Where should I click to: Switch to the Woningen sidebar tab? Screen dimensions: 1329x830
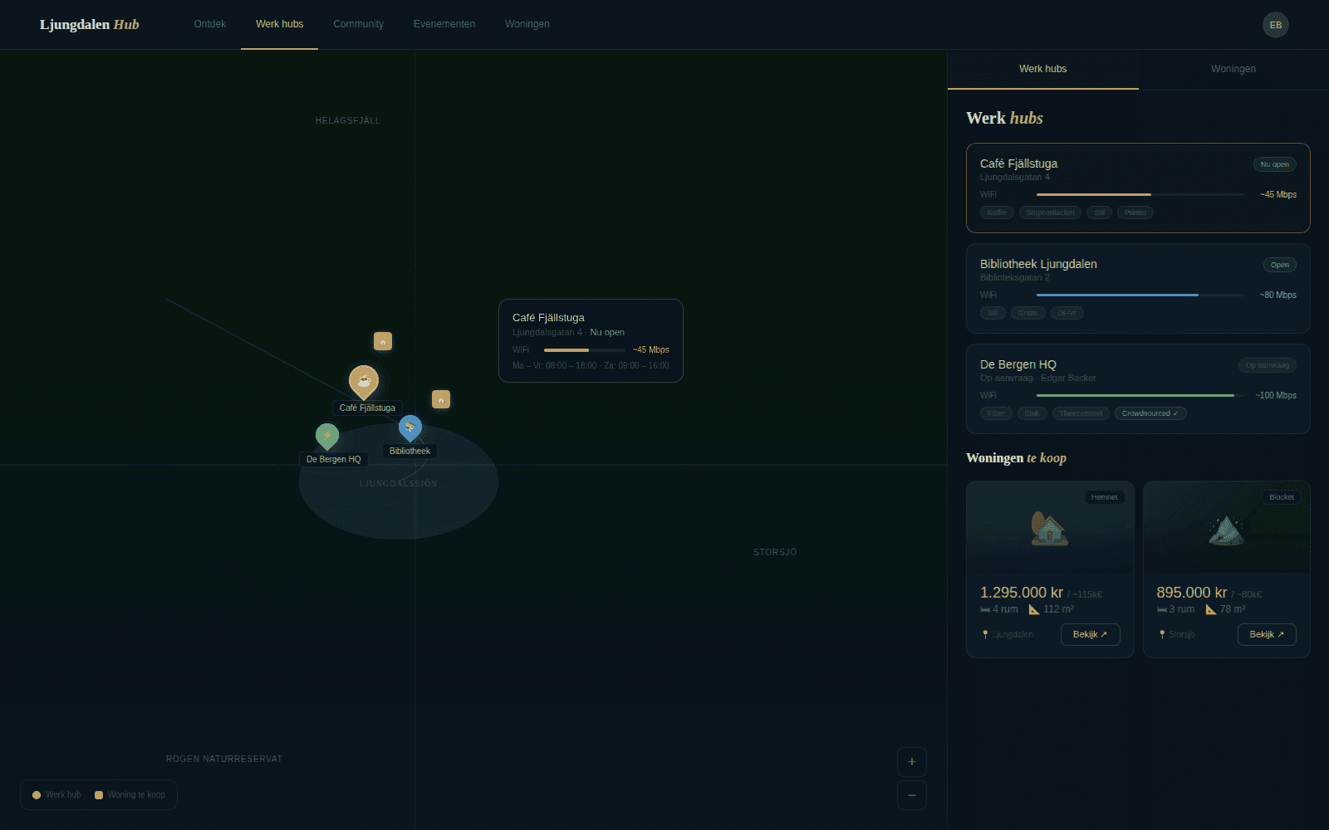tap(1233, 69)
